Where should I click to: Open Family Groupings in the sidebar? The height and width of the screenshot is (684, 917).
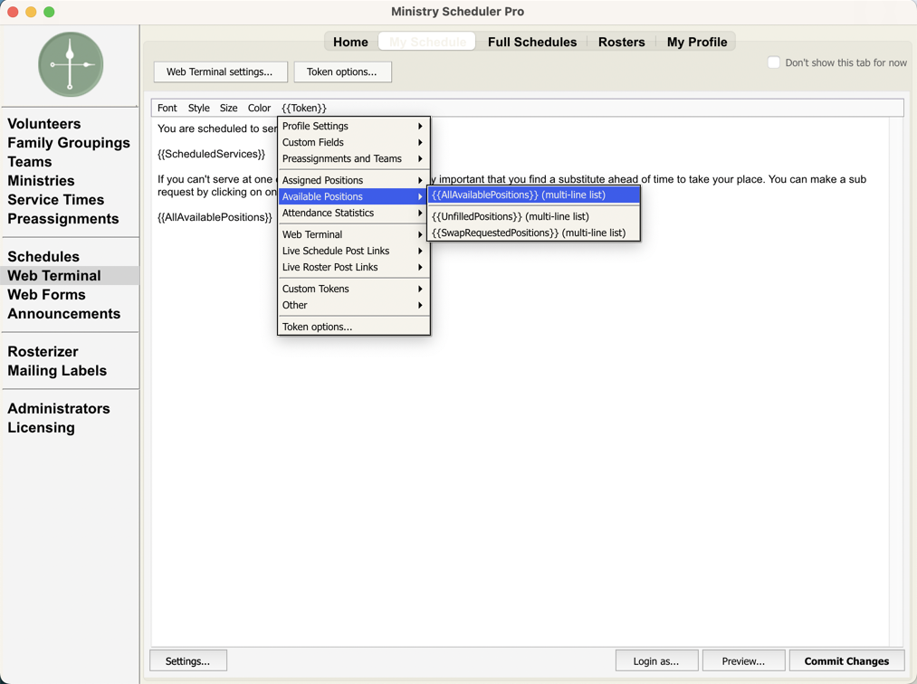coord(69,143)
